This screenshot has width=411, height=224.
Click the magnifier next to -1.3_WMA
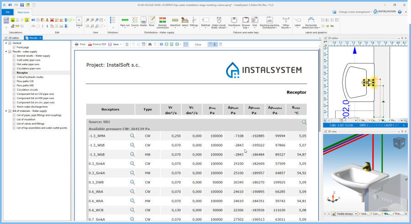[132, 135]
